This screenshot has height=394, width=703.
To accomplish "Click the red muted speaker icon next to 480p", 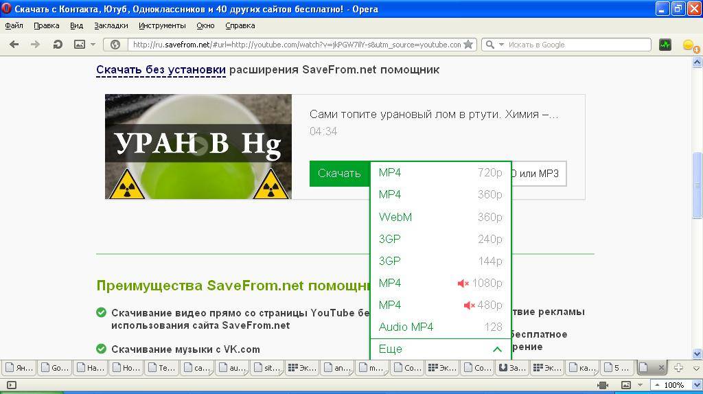I will click(x=469, y=305).
